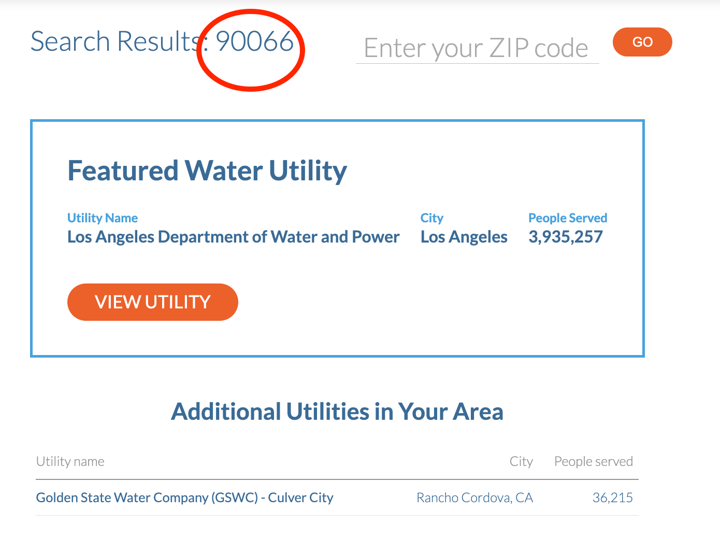The width and height of the screenshot is (720, 539).
Task: Click the Los Angeles city value
Action: tap(464, 237)
